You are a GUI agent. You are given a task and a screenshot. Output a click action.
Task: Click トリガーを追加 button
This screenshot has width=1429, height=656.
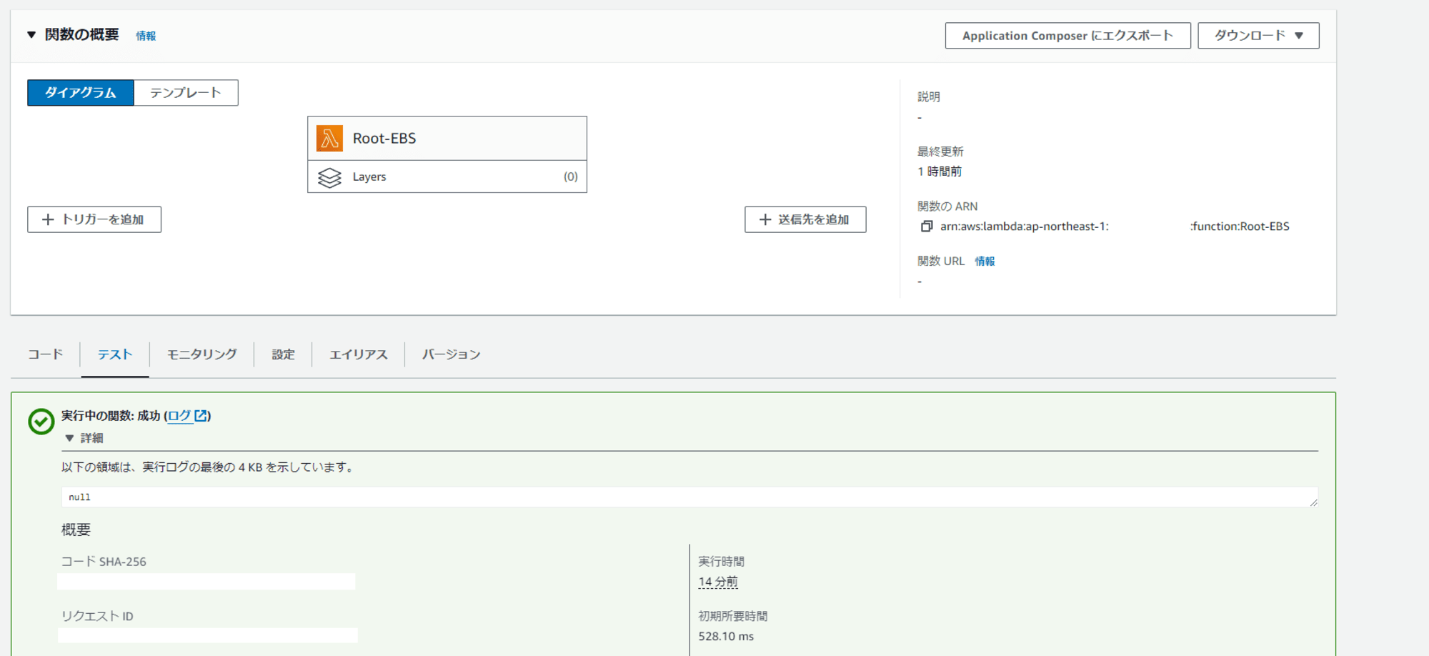[x=94, y=219]
